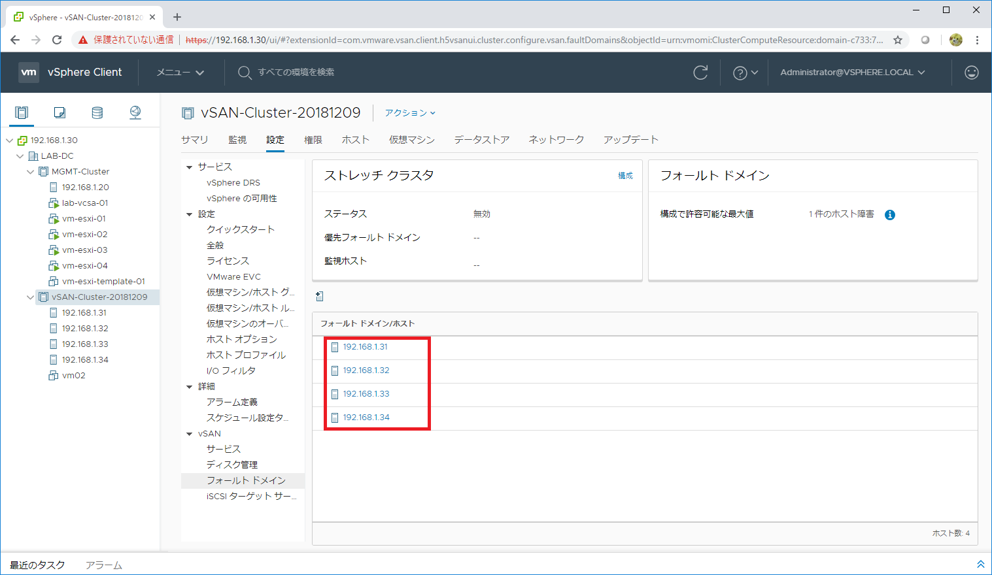
Task: Open the VMs and Templates view icon
Action: (x=60, y=112)
